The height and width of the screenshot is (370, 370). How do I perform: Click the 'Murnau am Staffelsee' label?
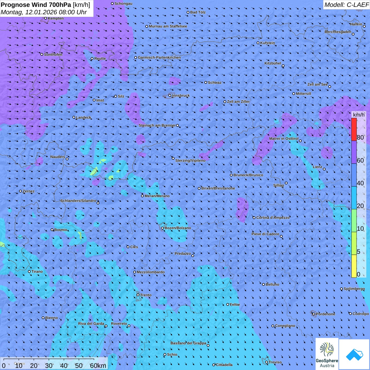(168, 26)
